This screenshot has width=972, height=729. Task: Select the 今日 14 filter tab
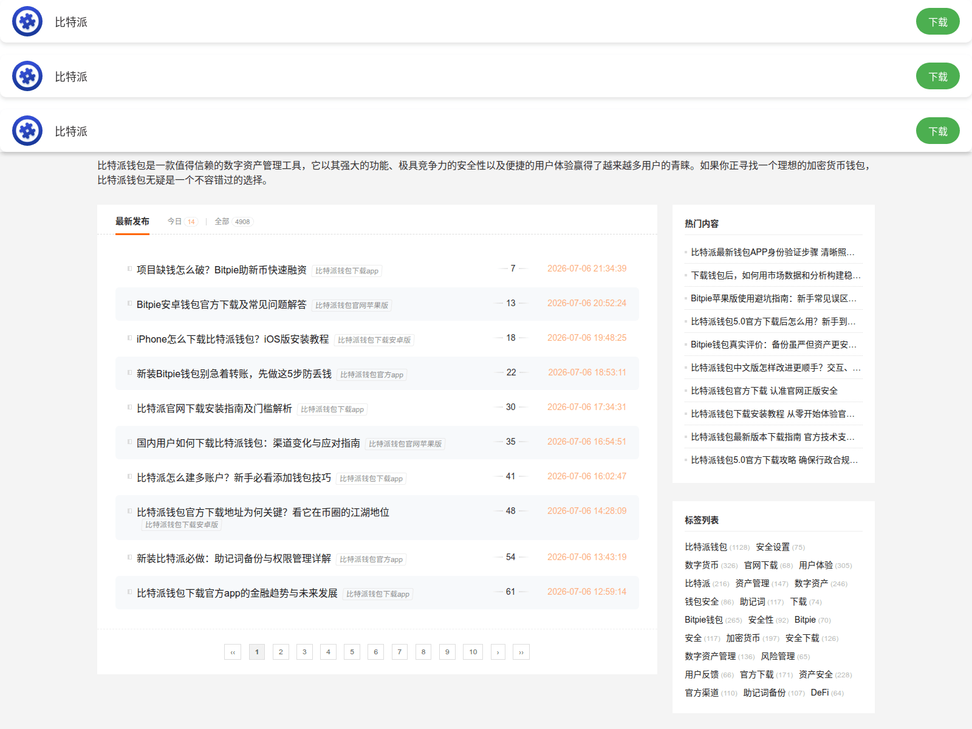pyautogui.click(x=182, y=222)
